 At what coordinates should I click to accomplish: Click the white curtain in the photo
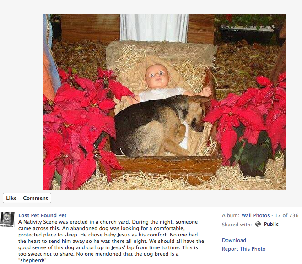pos(154,28)
